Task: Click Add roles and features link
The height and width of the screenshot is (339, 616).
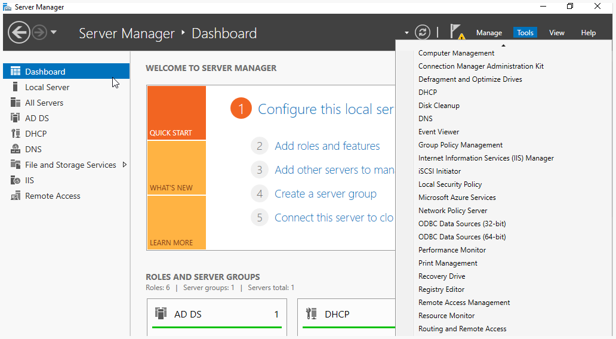Action: tap(327, 146)
